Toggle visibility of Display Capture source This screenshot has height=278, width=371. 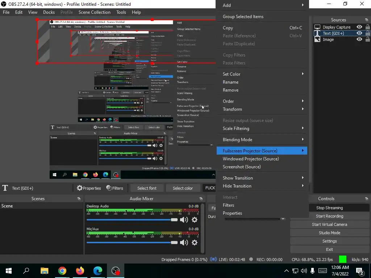(359, 27)
